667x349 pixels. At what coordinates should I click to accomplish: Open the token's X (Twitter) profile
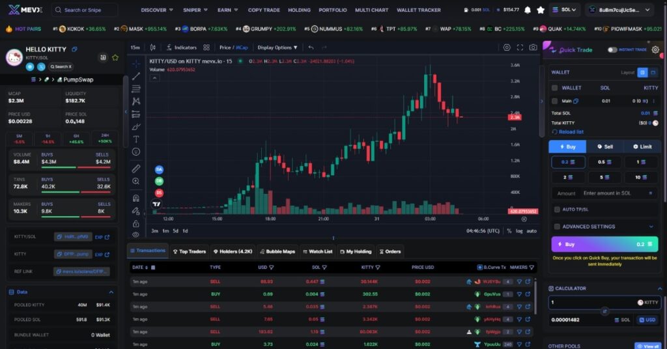41,66
